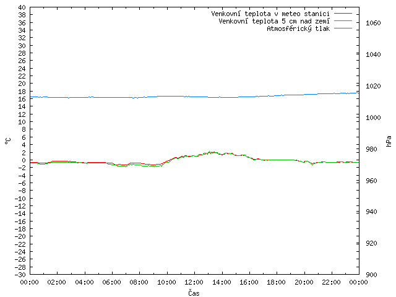Click the legend label 'Venkovní teplota 5 cm nad zemí'
The height and width of the screenshot is (297, 396).
coord(274,21)
